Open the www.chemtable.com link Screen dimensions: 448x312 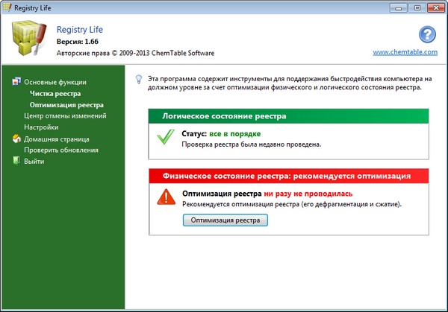[404, 53]
